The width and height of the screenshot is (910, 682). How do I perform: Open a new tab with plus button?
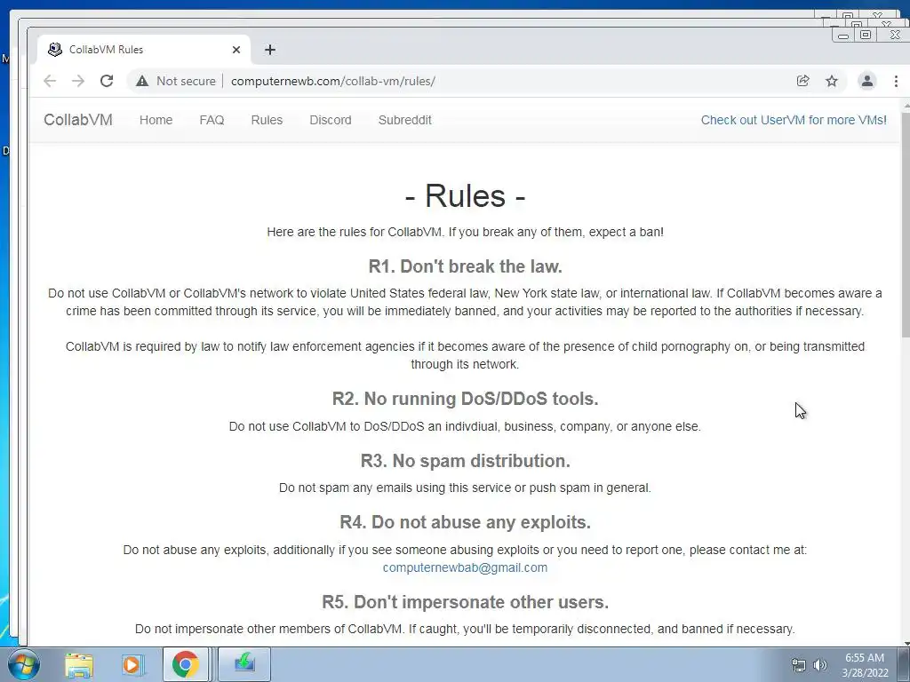270,50
